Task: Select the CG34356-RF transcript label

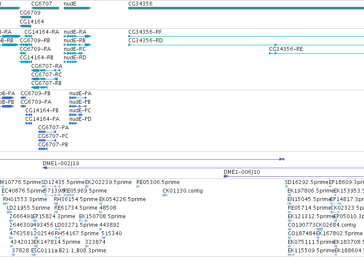Action: click(x=145, y=32)
